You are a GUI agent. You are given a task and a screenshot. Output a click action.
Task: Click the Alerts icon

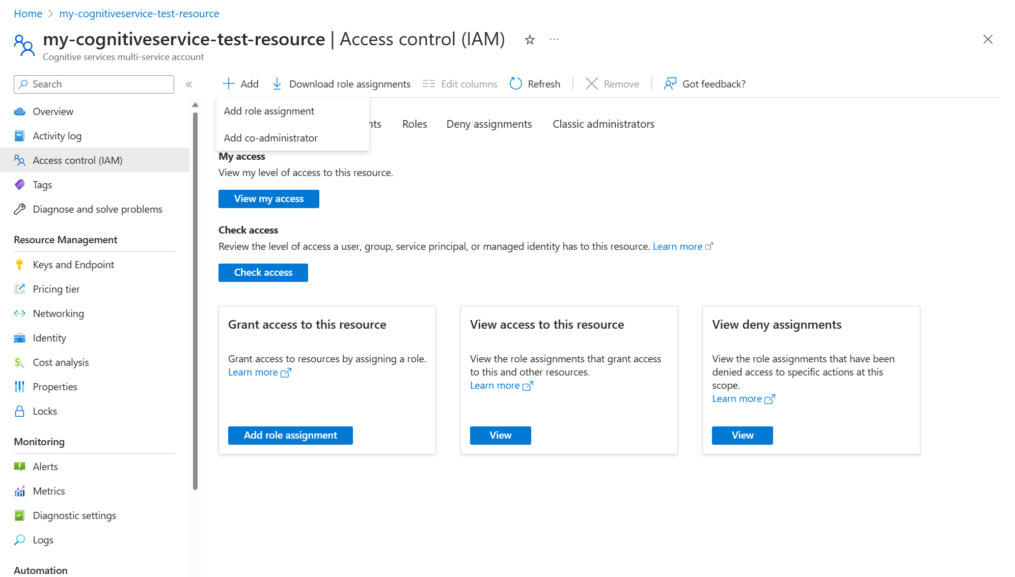[x=19, y=467]
